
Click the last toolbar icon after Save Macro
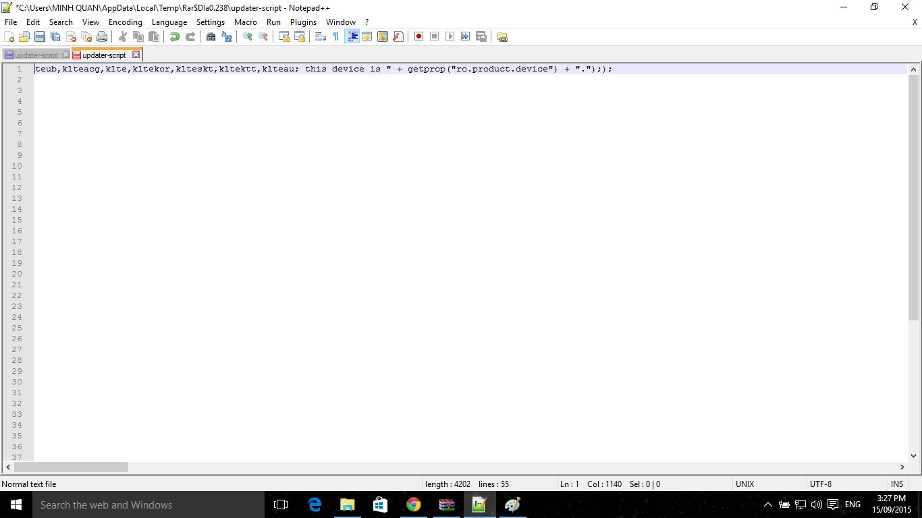pos(502,36)
